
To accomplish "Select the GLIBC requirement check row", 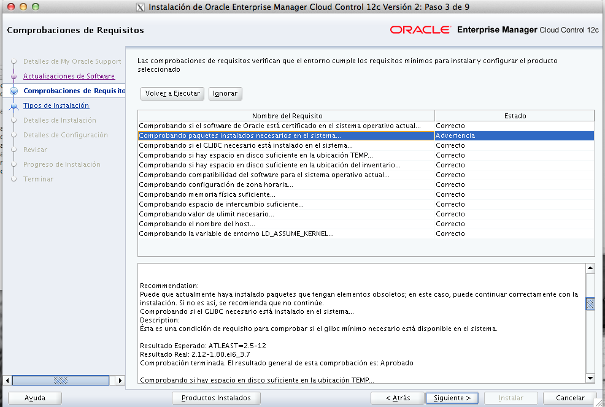I will pyautogui.click(x=286, y=145).
